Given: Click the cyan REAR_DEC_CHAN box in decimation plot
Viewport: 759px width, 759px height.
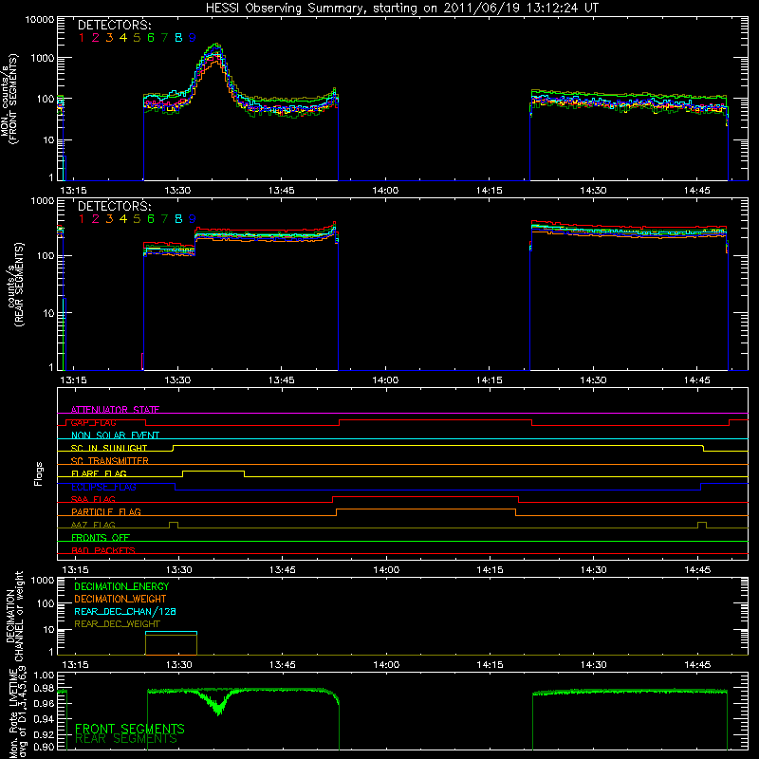Looking at the screenshot, I should coord(172,632).
